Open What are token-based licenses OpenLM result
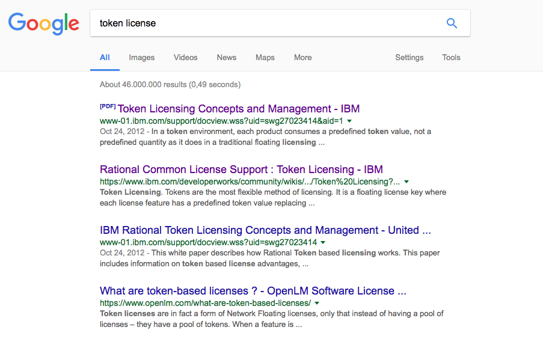 click(253, 291)
